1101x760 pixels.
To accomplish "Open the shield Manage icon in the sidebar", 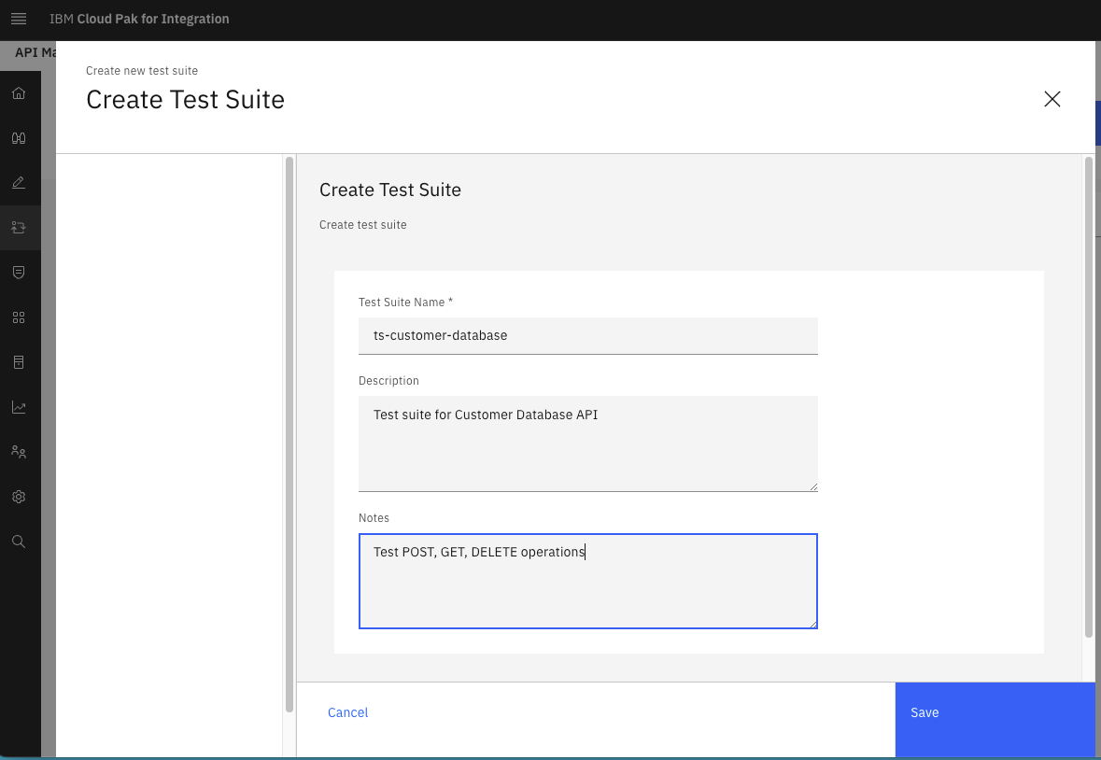I will point(19,272).
